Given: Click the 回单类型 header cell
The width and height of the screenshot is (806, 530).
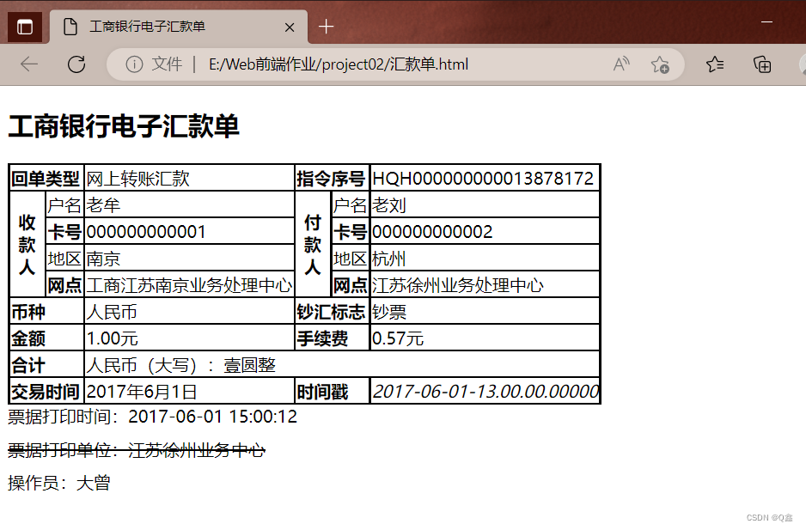Looking at the screenshot, I should [x=46, y=179].
